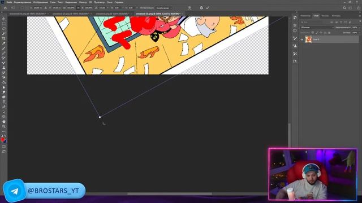362x203 pixels.
Task: Click the background color swatch
Action: coord(5,142)
